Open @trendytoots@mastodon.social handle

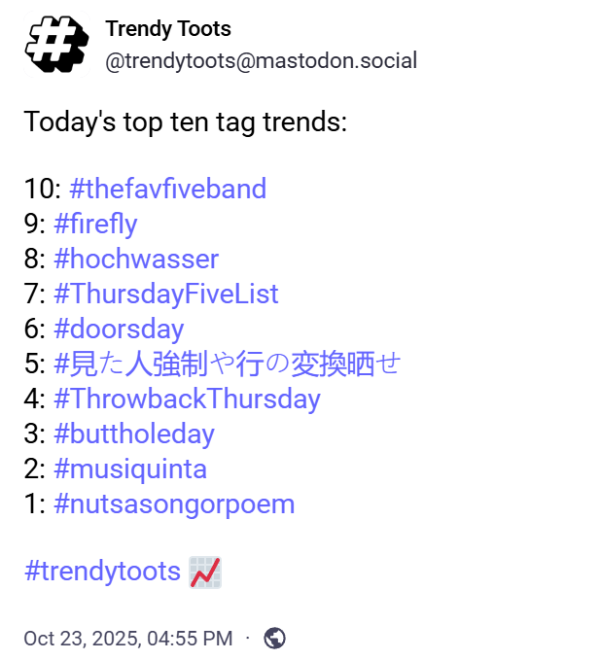(261, 61)
